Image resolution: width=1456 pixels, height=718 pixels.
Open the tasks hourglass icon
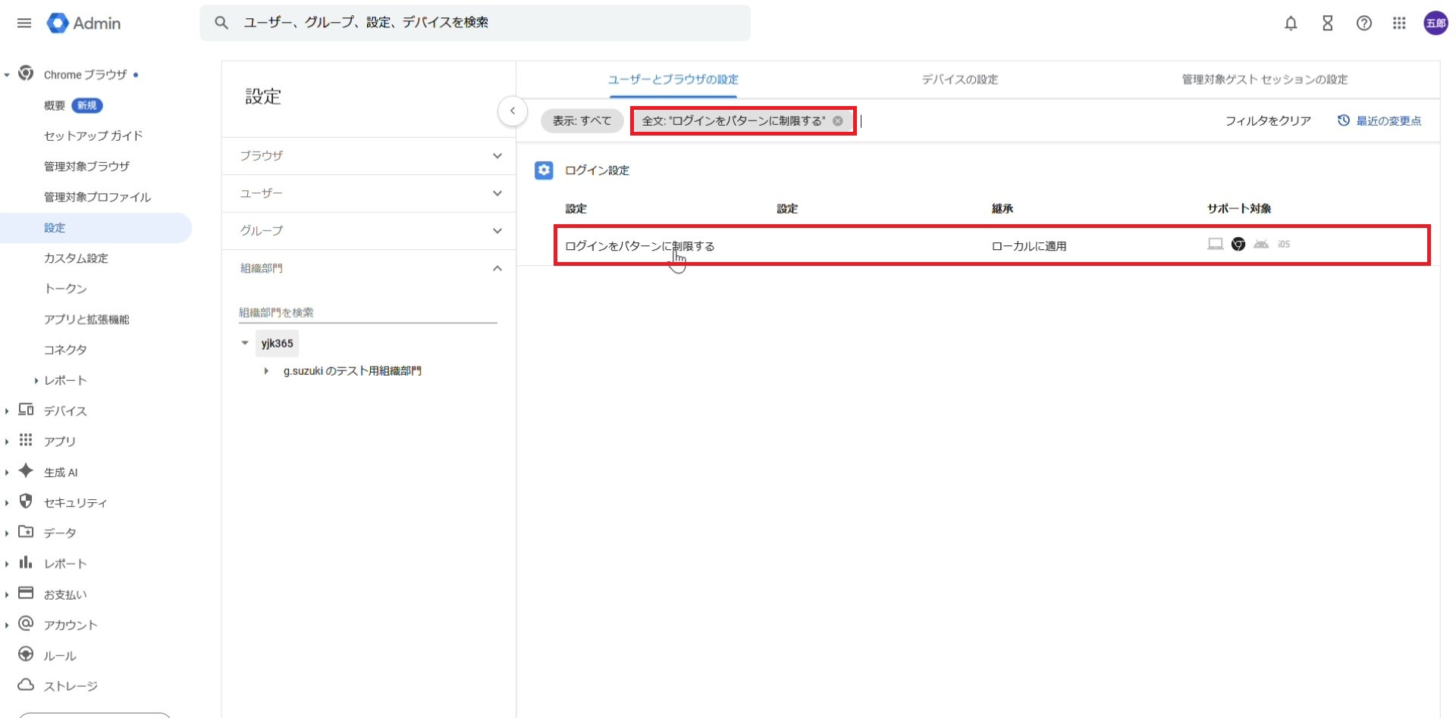(1327, 23)
